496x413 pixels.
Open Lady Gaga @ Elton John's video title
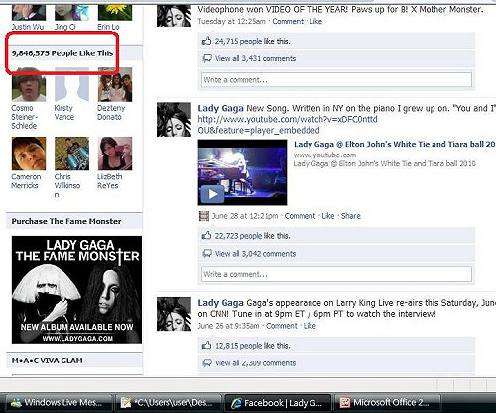coord(395,144)
